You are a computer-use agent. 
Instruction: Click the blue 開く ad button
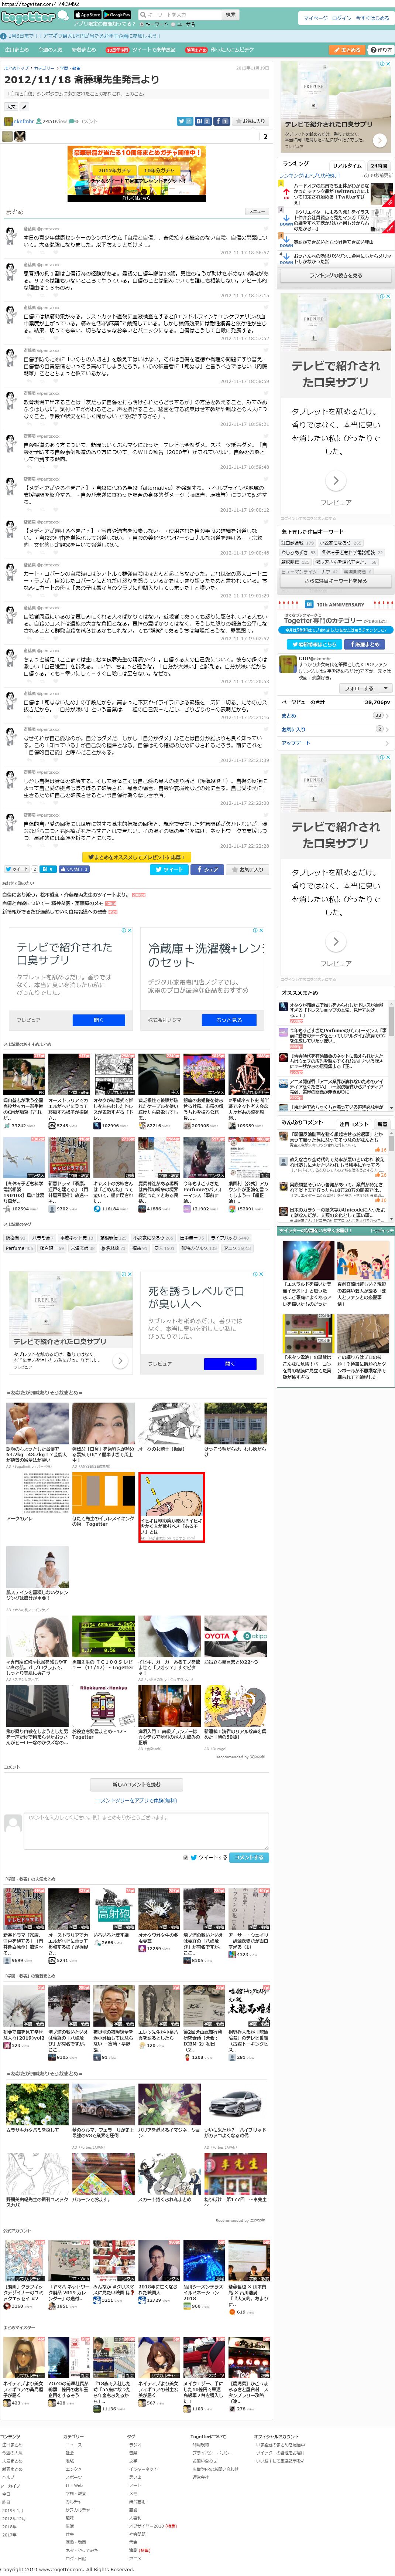tap(99, 1020)
